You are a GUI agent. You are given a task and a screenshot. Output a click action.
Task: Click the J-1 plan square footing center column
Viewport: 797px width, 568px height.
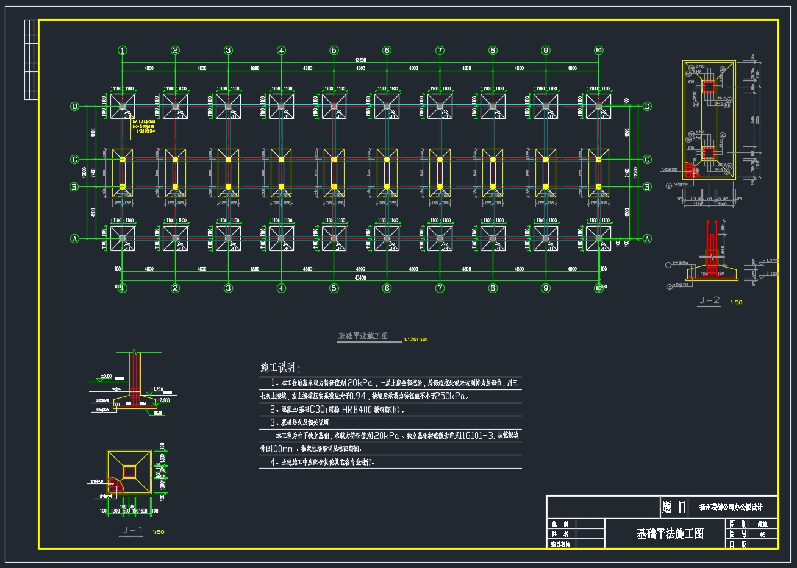point(129,472)
